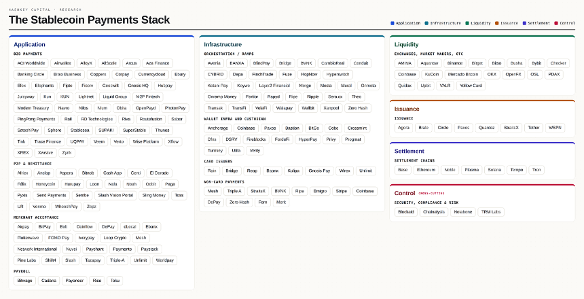
Task: Click the ACI Worldwide chip
Action: click(x=31, y=63)
